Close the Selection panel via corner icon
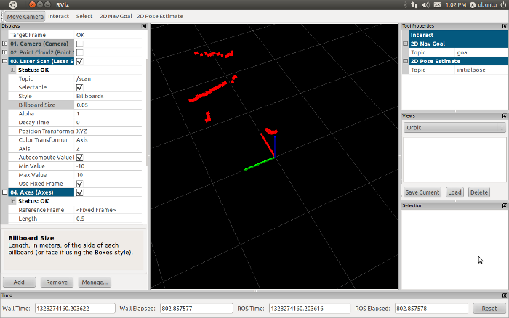509x318 pixels. pyautogui.click(x=504, y=206)
